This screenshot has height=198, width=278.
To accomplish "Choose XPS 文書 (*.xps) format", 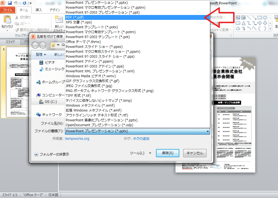I will click(138, 22).
